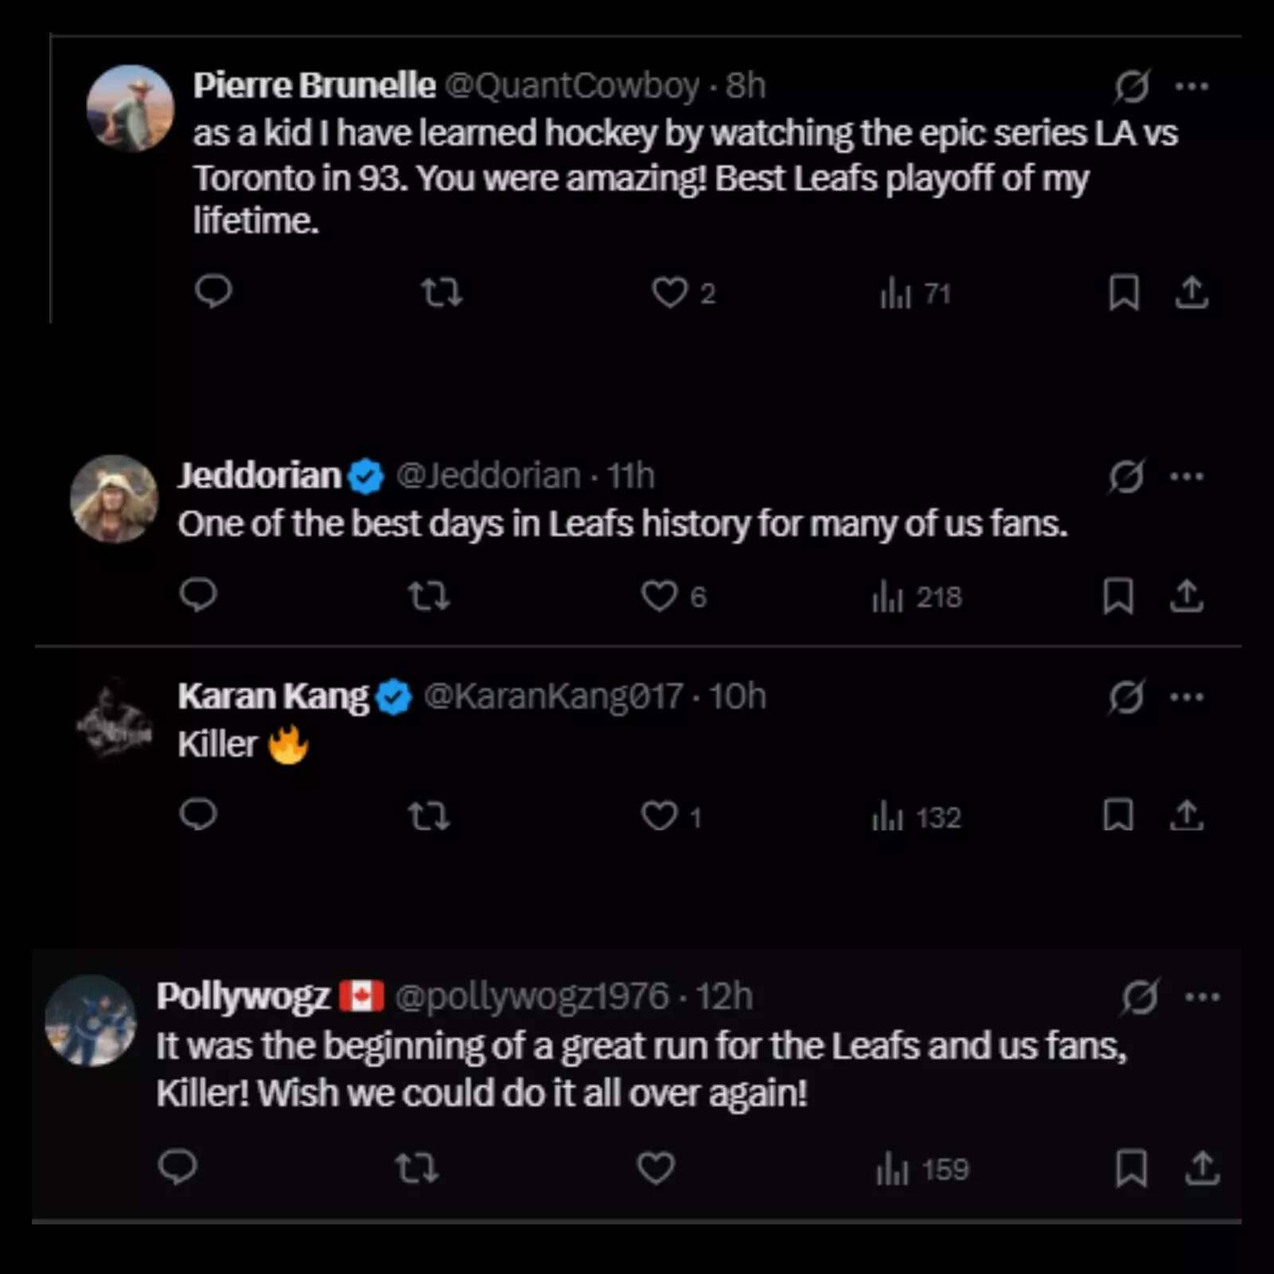Retweet Jeddorian's post
1274x1274 pixels.
point(429,596)
